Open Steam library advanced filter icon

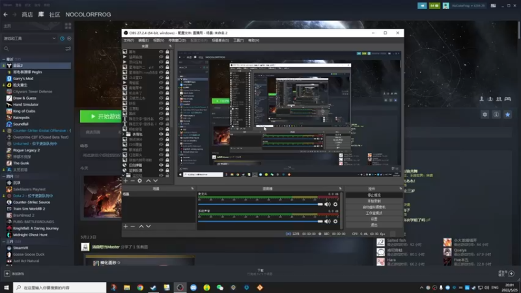[x=68, y=49]
